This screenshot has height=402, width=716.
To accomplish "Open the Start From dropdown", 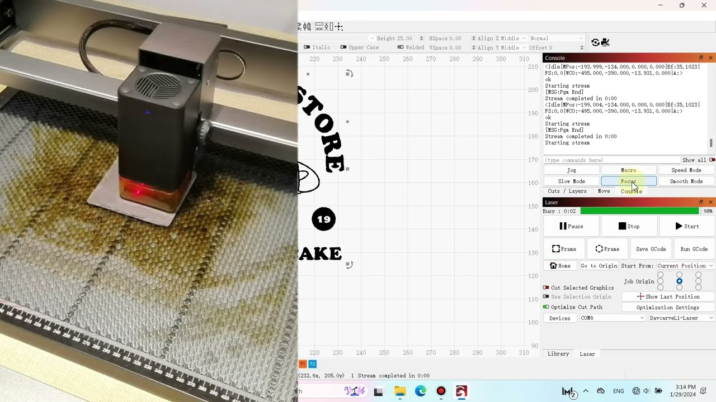I will click(x=685, y=266).
